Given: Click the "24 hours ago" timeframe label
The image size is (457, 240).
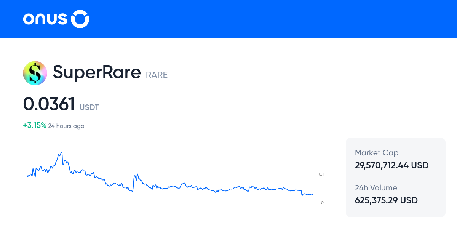Looking at the screenshot, I should [66, 126].
